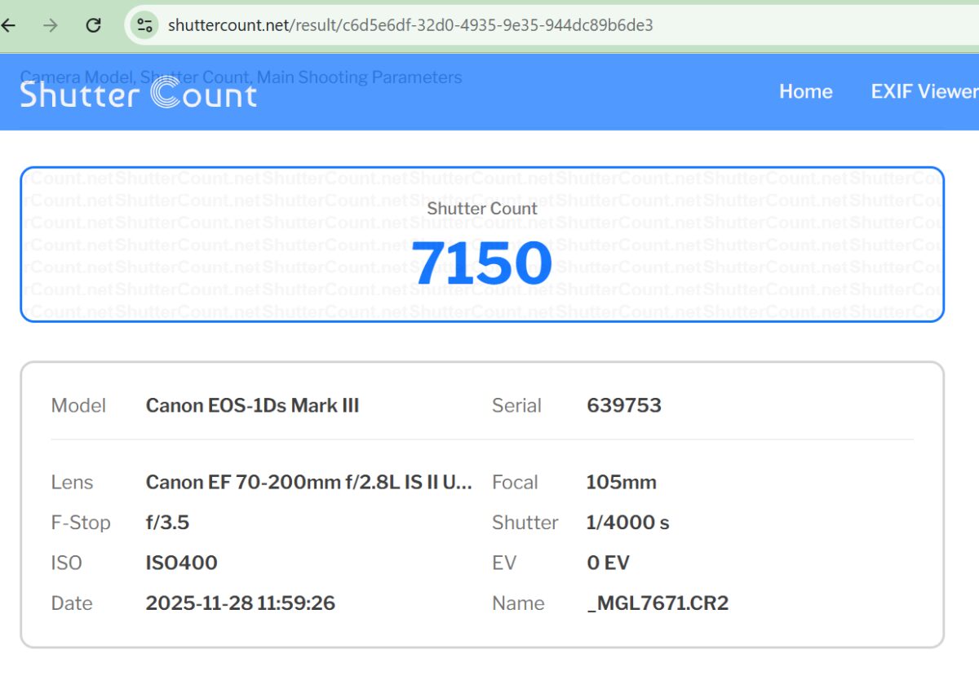Open the site information icon in address bar

pyautogui.click(x=144, y=25)
